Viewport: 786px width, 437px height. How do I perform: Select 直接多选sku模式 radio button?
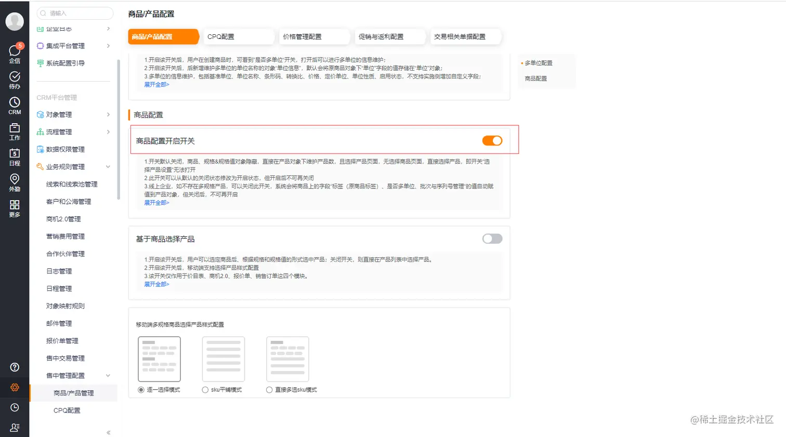tap(269, 390)
